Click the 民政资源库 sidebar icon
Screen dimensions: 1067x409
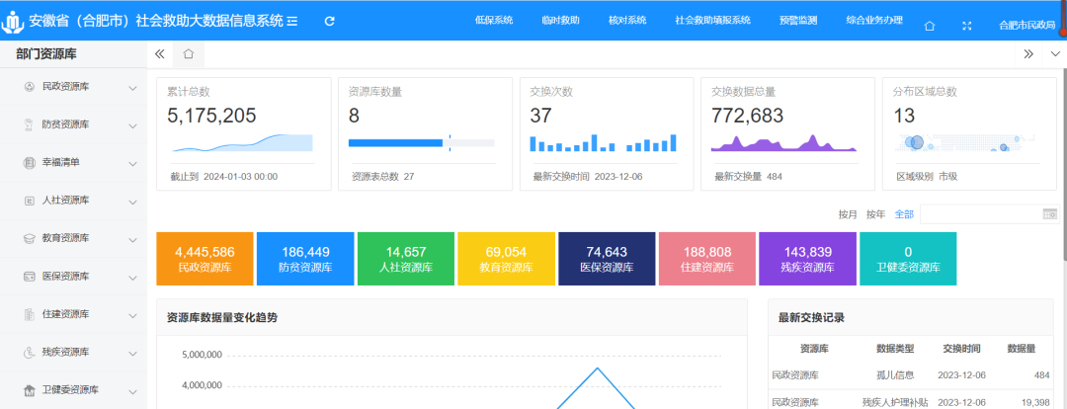30,86
